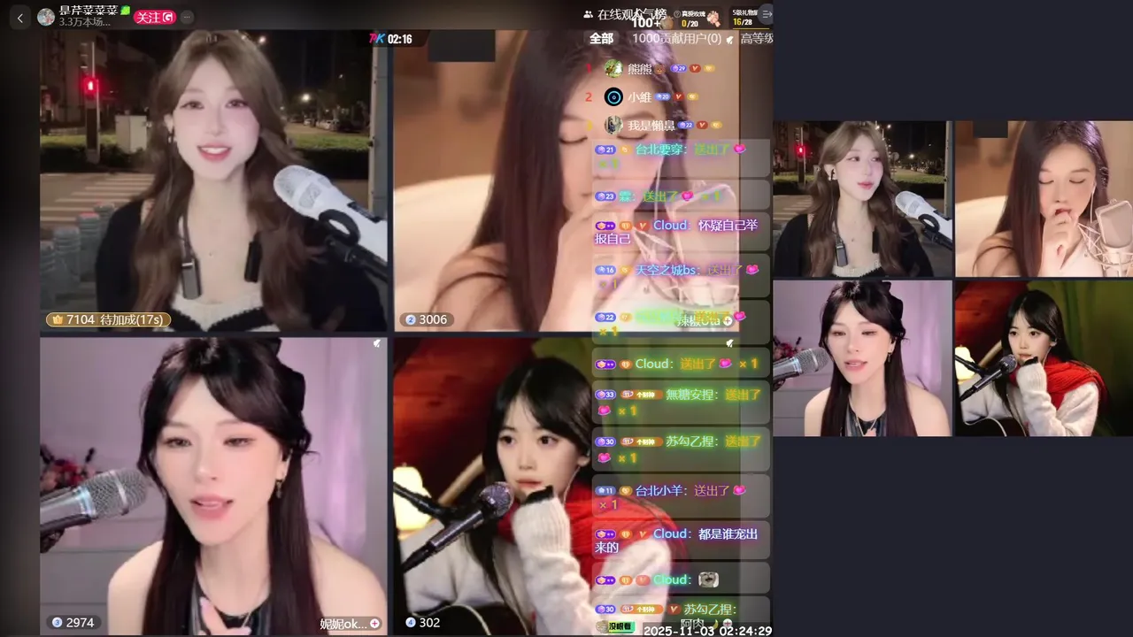Go back with the top-left arrow
This screenshot has width=1133, height=637.
tap(20, 17)
